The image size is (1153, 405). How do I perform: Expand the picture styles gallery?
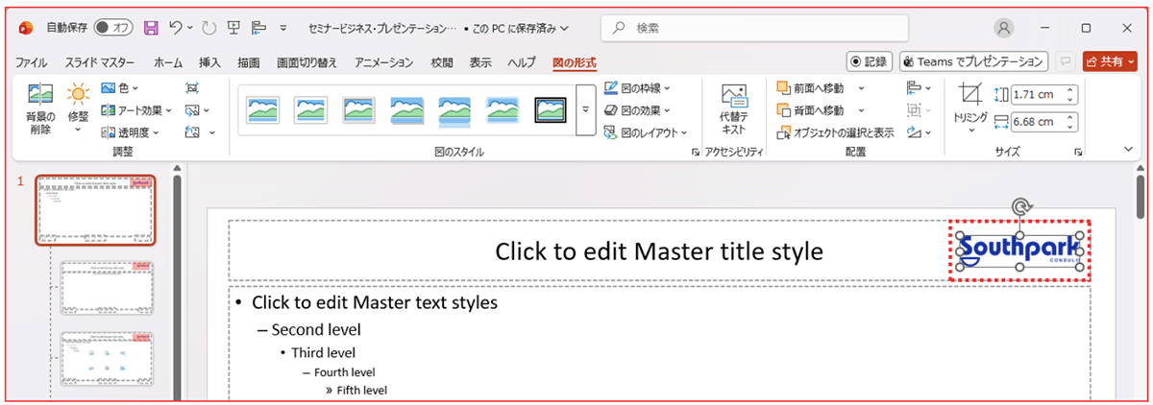585,110
